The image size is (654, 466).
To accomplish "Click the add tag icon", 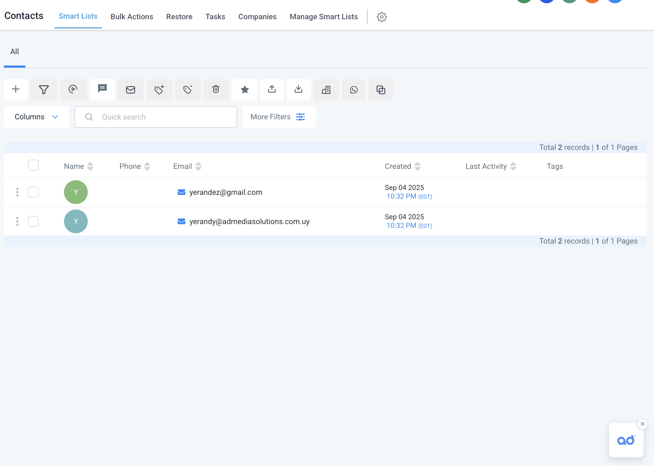I will coord(159,90).
